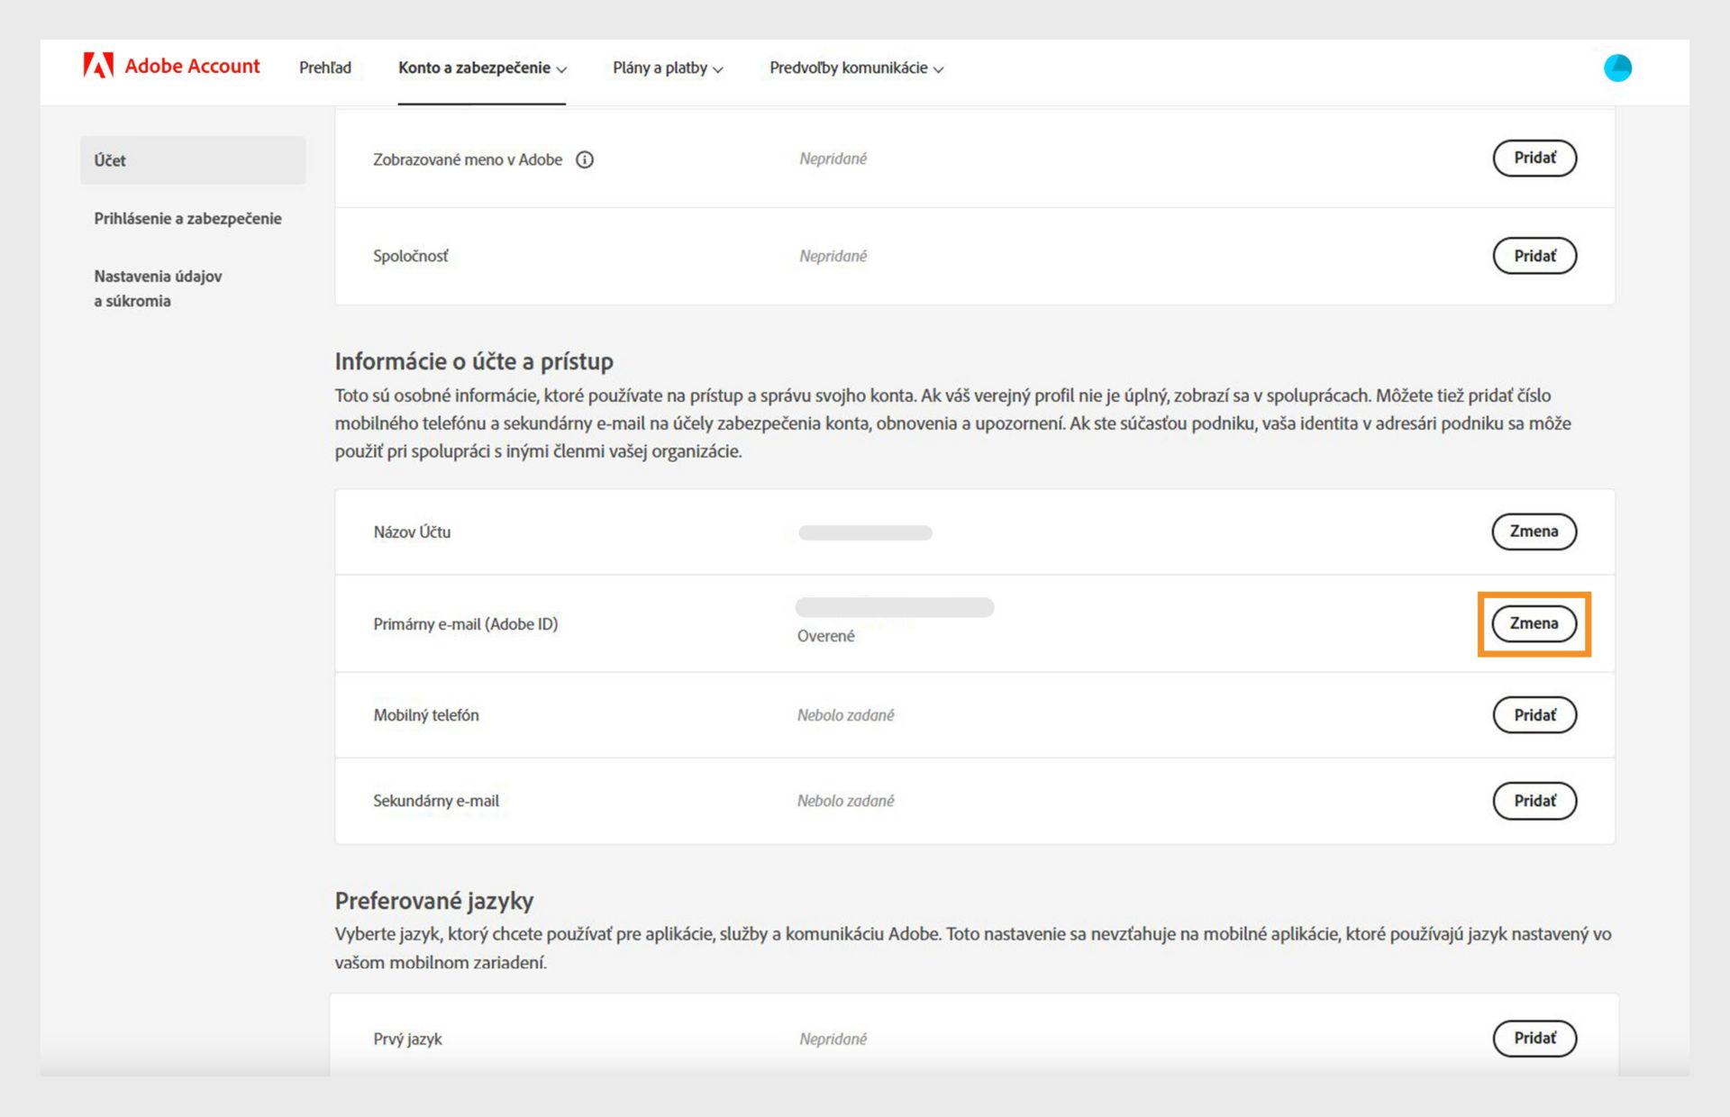Click info icon beside Zobrazované meno v Adobe
Image resolution: width=1730 pixels, height=1117 pixels.
585,159
